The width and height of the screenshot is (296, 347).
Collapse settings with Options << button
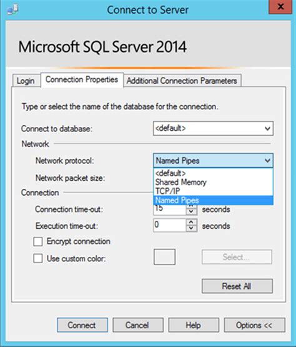click(x=254, y=325)
